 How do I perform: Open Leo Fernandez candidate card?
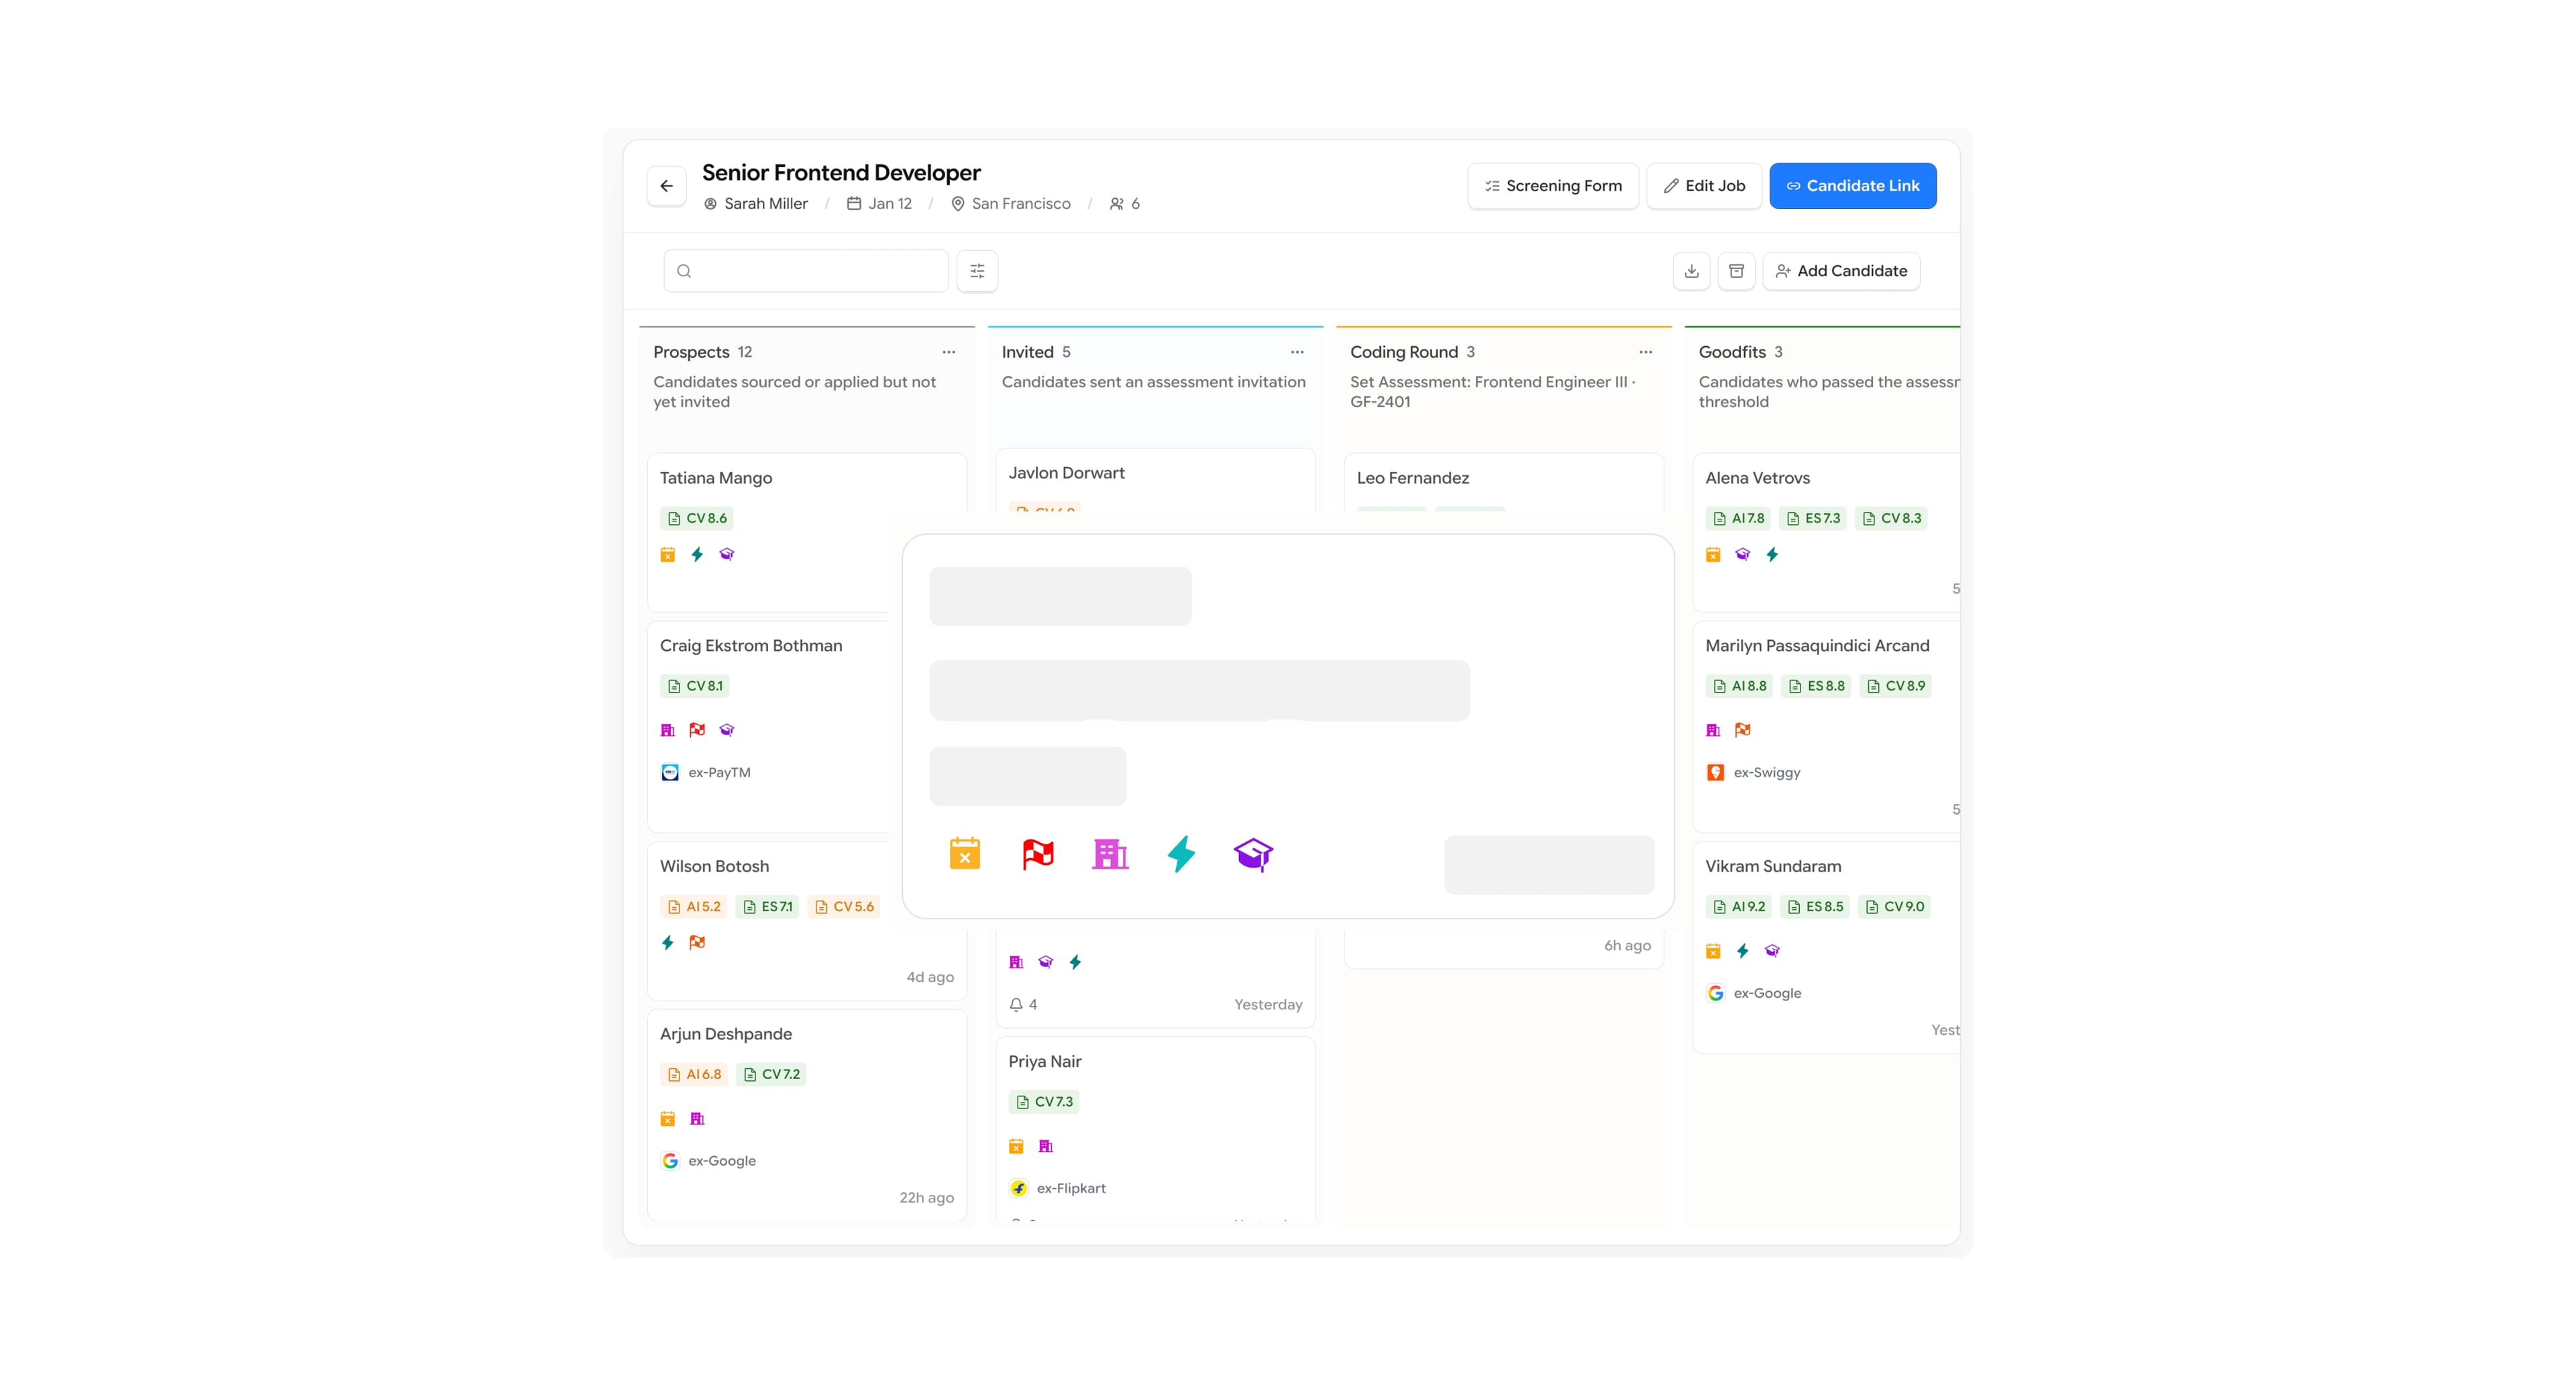click(x=1503, y=482)
